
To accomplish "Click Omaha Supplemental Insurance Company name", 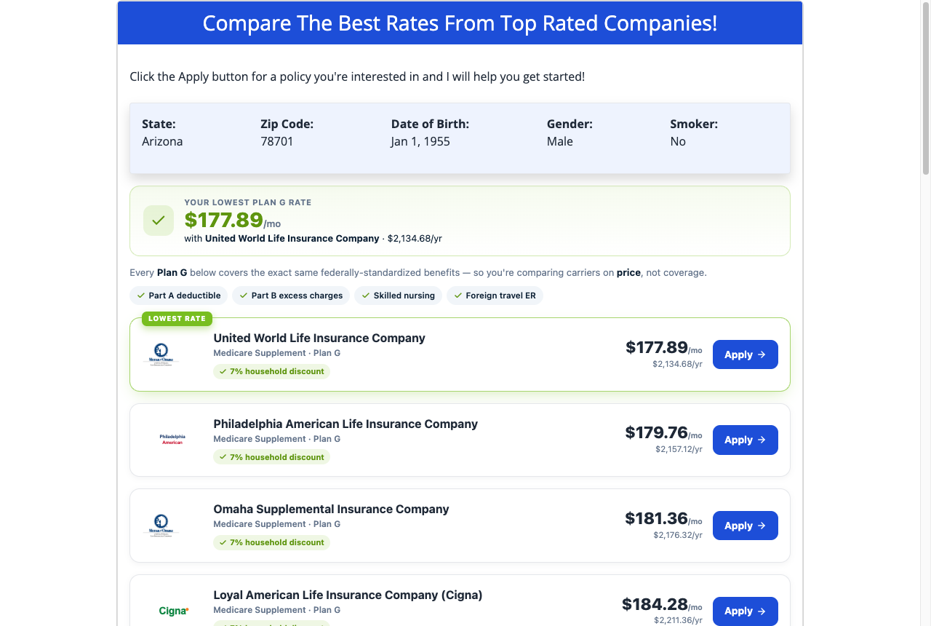I will pos(331,509).
